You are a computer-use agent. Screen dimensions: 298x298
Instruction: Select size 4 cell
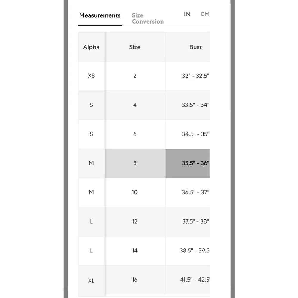click(135, 105)
